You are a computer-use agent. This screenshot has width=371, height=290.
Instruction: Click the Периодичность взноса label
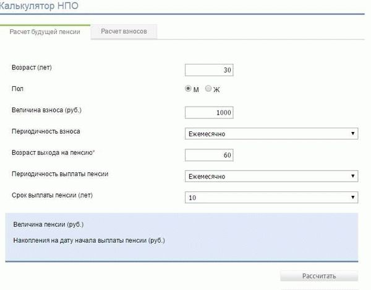[46, 131]
